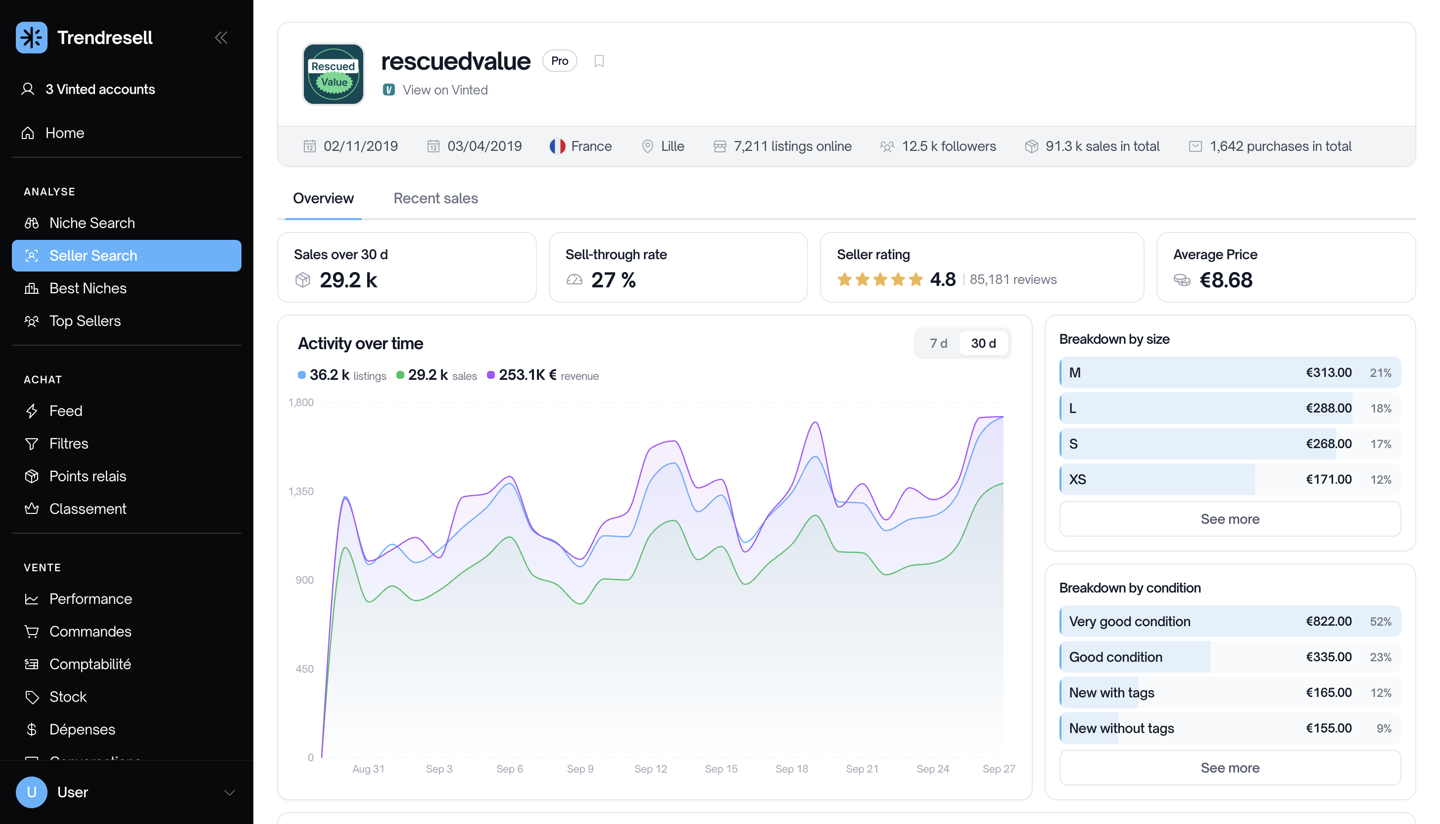This screenshot has width=1440, height=824.
Task: Click the Seller Search icon
Action: [x=32, y=256]
